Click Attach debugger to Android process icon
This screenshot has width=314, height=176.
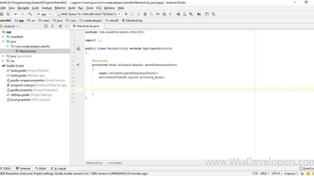(164, 14)
